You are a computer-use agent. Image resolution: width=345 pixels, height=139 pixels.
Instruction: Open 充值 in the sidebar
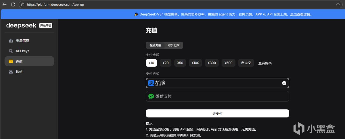29,61
